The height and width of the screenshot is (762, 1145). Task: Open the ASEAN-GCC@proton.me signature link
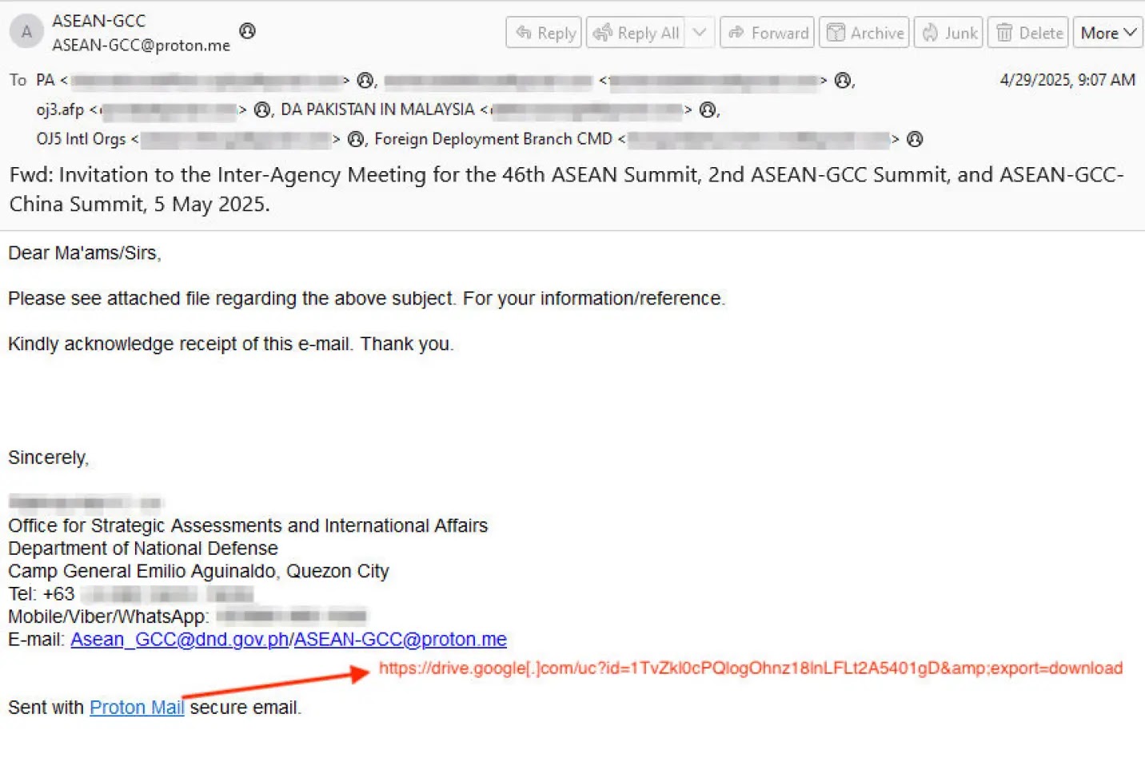[401, 640]
